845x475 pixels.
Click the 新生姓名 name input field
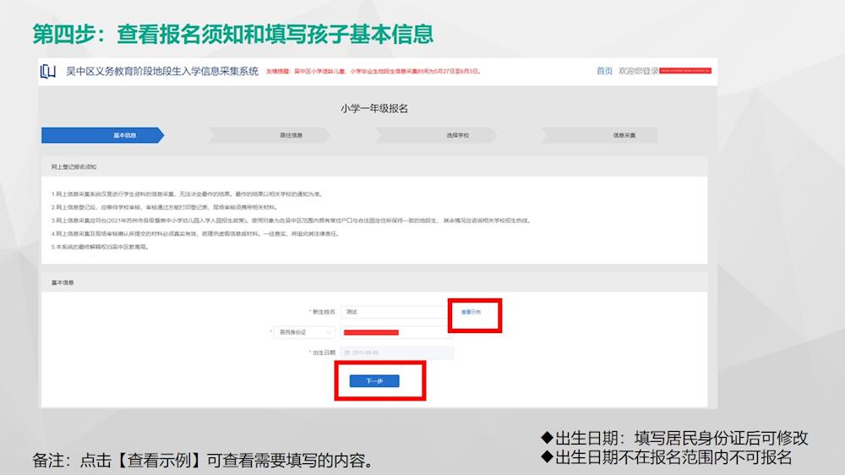396,312
